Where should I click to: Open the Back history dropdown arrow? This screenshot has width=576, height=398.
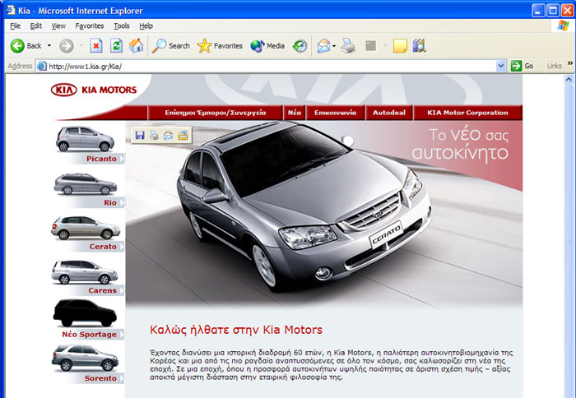[49, 46]
